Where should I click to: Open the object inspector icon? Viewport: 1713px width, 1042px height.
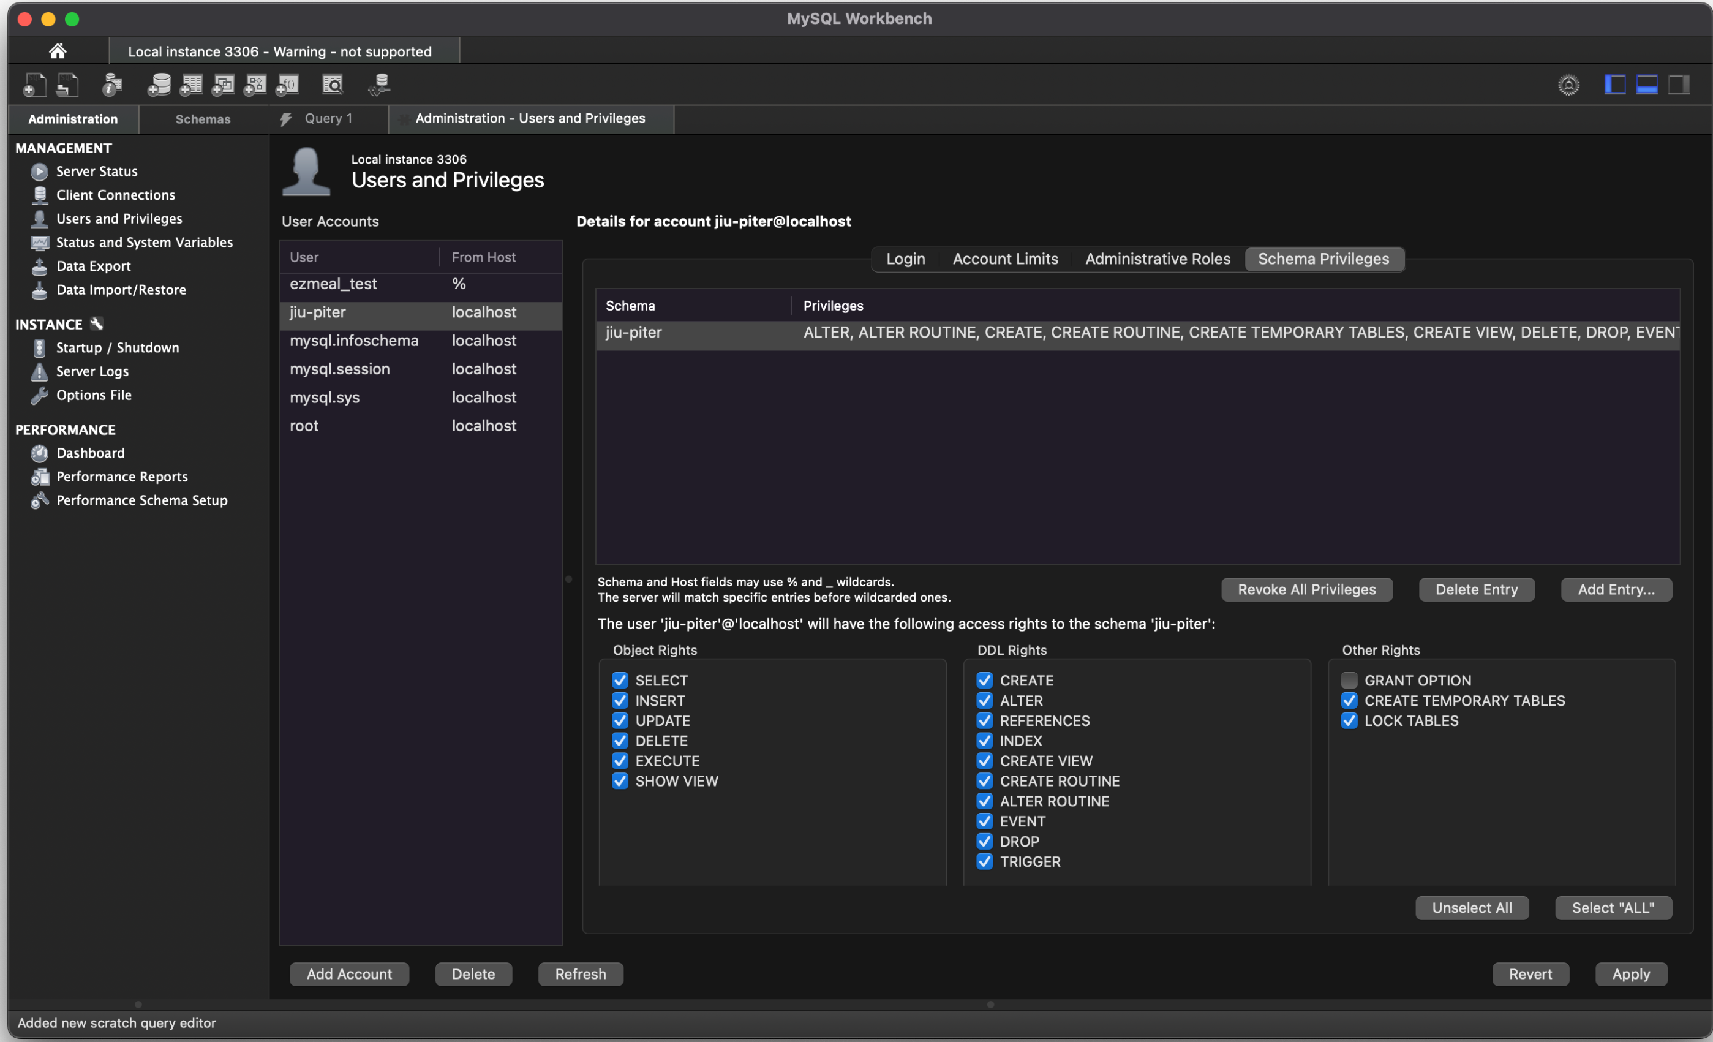[112, 85]
